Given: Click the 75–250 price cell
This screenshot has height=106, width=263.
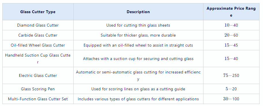Looking at the screenshot, I should [x=231, y=75].
